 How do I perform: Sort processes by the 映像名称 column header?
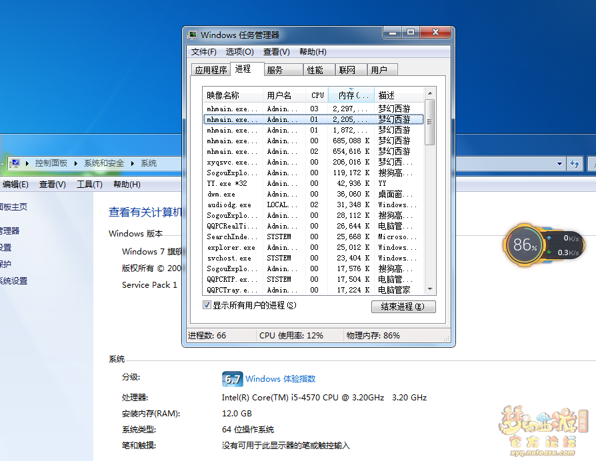pos(233,95)
